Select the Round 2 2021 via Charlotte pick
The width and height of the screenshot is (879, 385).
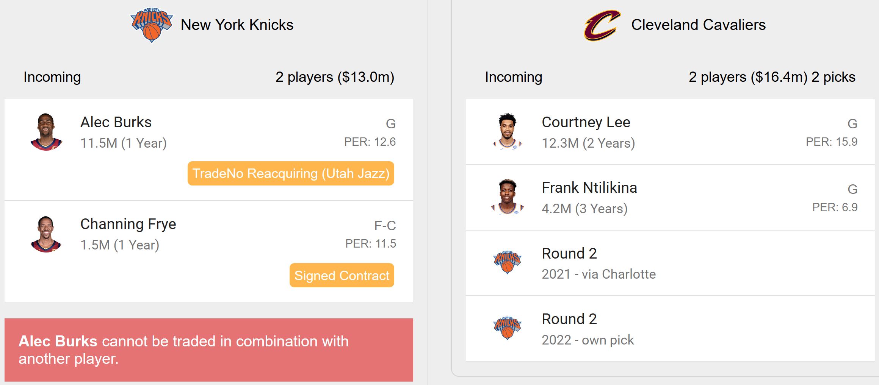coord(670,263)
